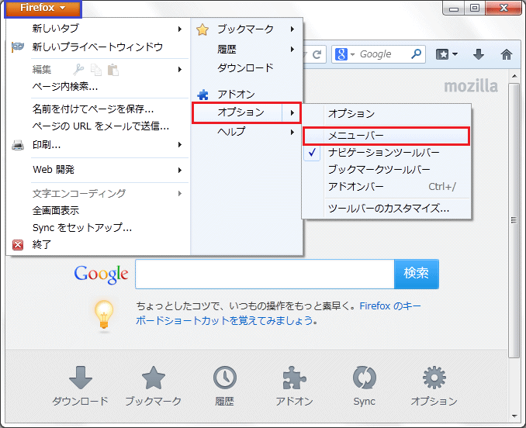The height and width of the screenshot is (428, 526).
Task: Choose ツールバーのカスタマイズ...
Action: pos(386,209)
